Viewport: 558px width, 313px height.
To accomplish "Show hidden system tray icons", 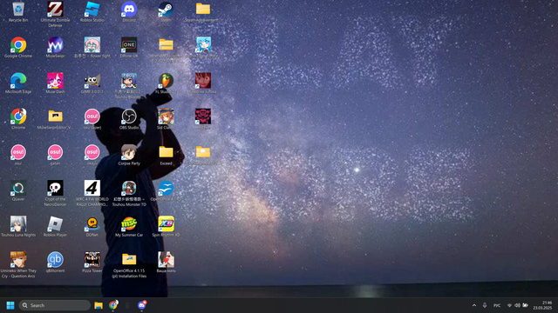I will click(x=474, y=305).
